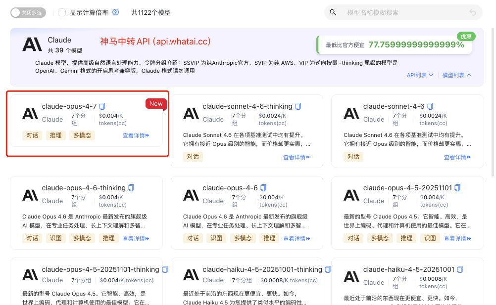496x305 pixels.
Task: Toggle the 关闭多选 multi-select switch
Action: pos(28,13)
